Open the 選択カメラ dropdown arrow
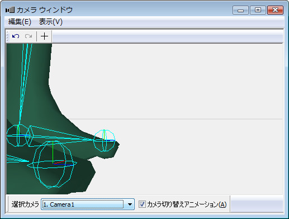Image resolution: width=289 pixels, height=219 pixels. click(130, 204)
